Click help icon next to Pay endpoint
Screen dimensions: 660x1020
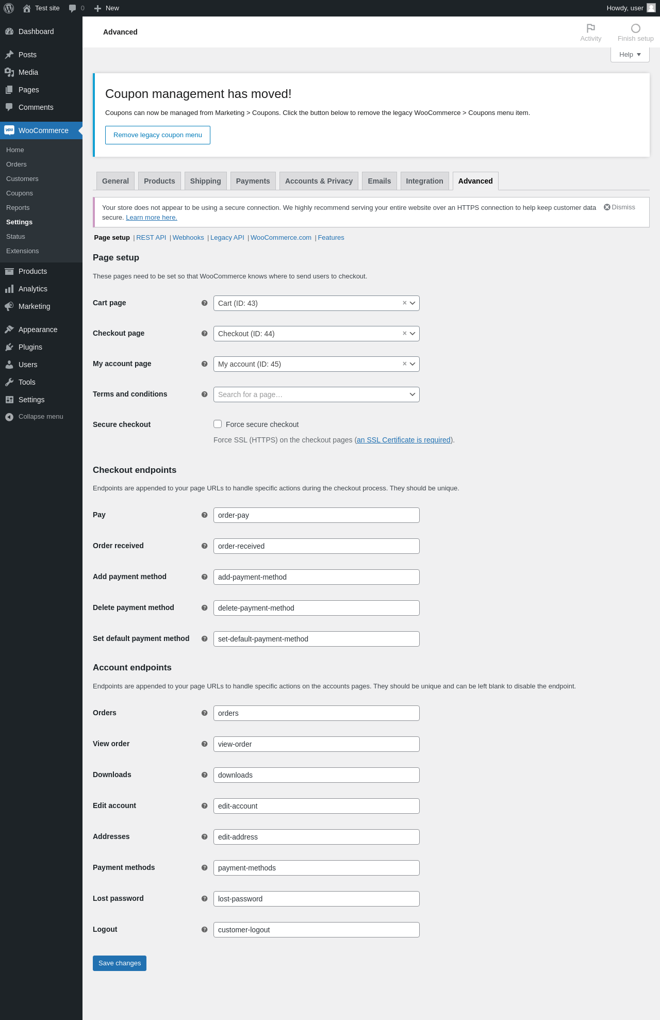pos(204,515)
